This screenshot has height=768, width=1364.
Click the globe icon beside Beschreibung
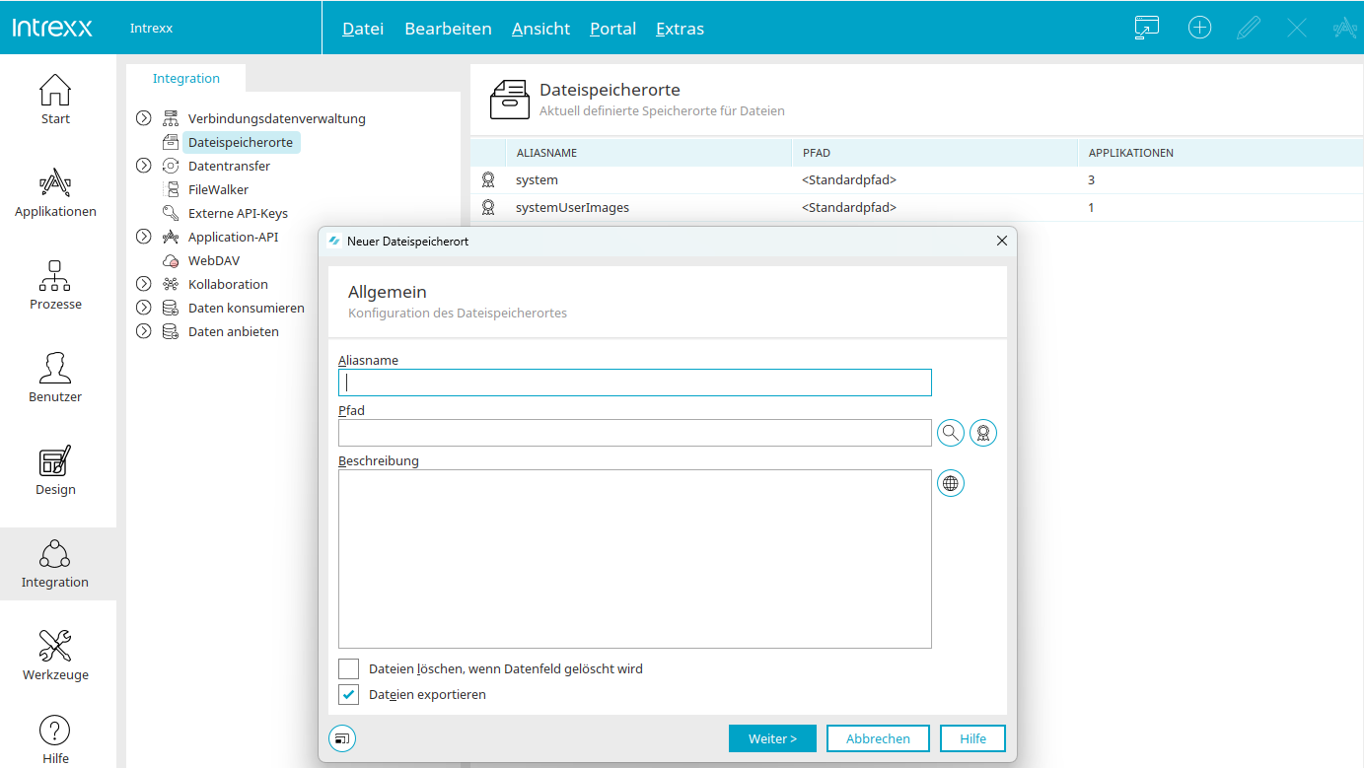pyautogui.click(x=950, y=483)
